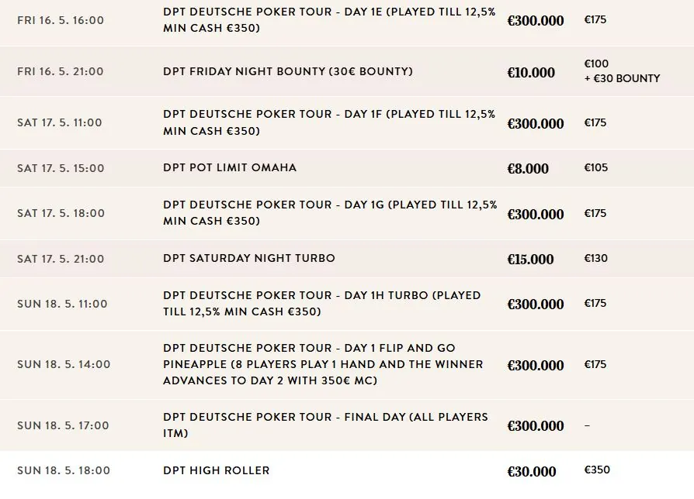
Task: Click the €100 + €30 Bounty buy-in
Action: [x=621, y=71]
